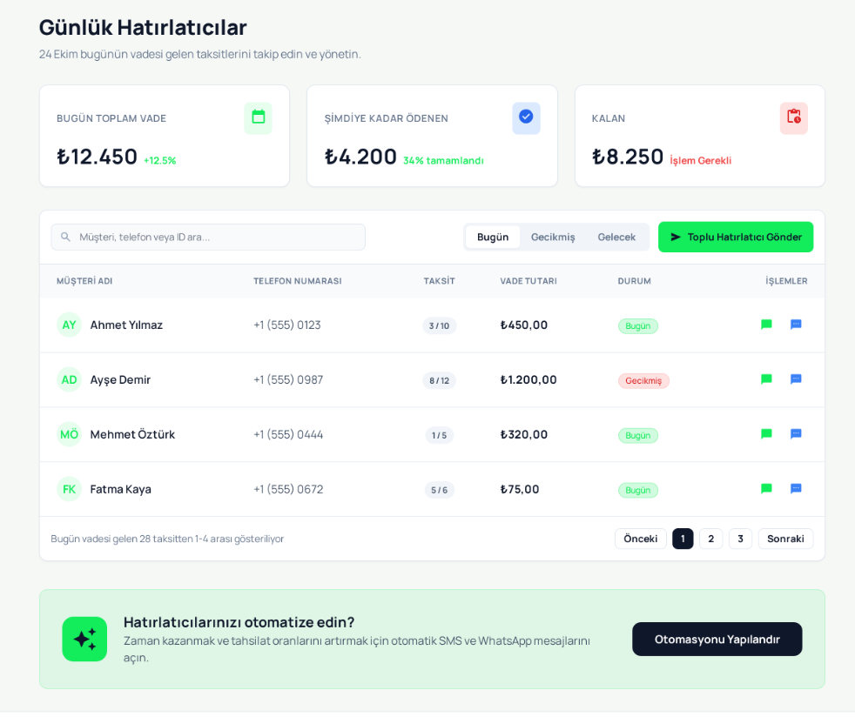Send green chat message to Ayşe Demir
The height and width of the screenshot is (717, 855).
tap(766, 379)
